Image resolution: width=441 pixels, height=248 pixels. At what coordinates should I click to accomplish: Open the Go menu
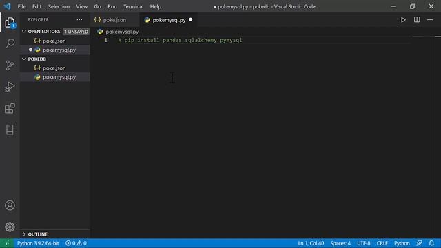[x=97, y=6]
